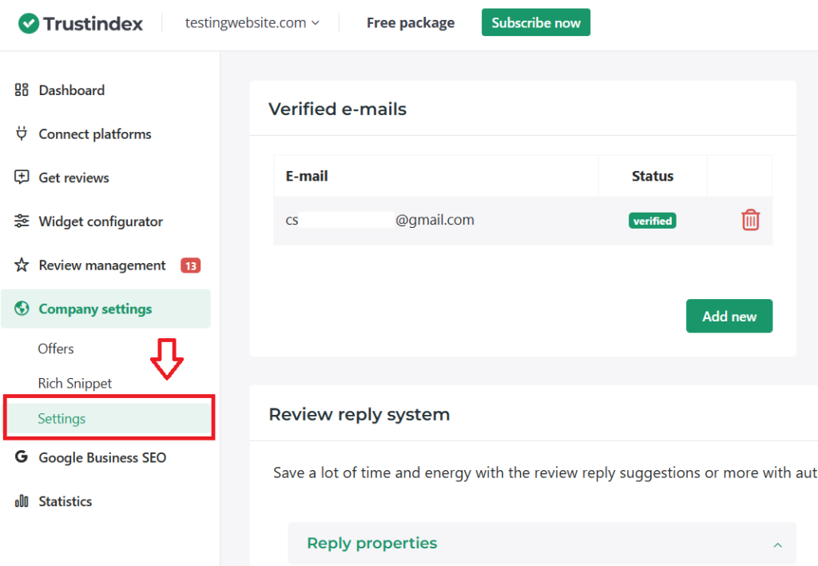The image size is (818, 566).
Task: Click the Trustindex checkmark logo icon
Action: (x=29, y=23)
